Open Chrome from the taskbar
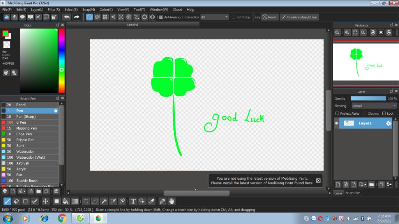 (62, 218)
